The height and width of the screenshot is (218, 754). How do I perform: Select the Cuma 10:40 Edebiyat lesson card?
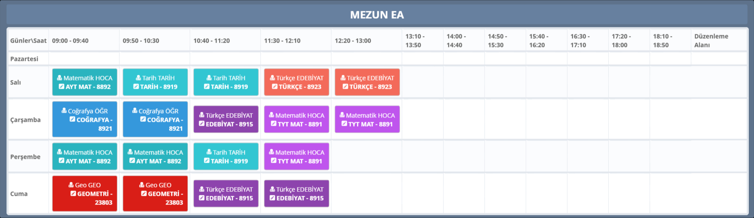click(226, 194)
